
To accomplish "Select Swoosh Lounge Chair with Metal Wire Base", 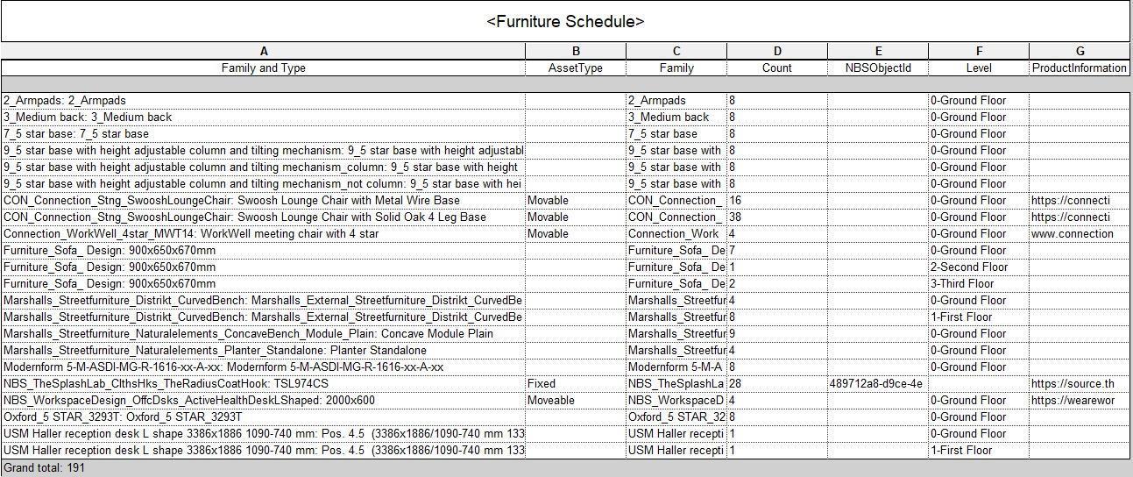I will 263,201.
